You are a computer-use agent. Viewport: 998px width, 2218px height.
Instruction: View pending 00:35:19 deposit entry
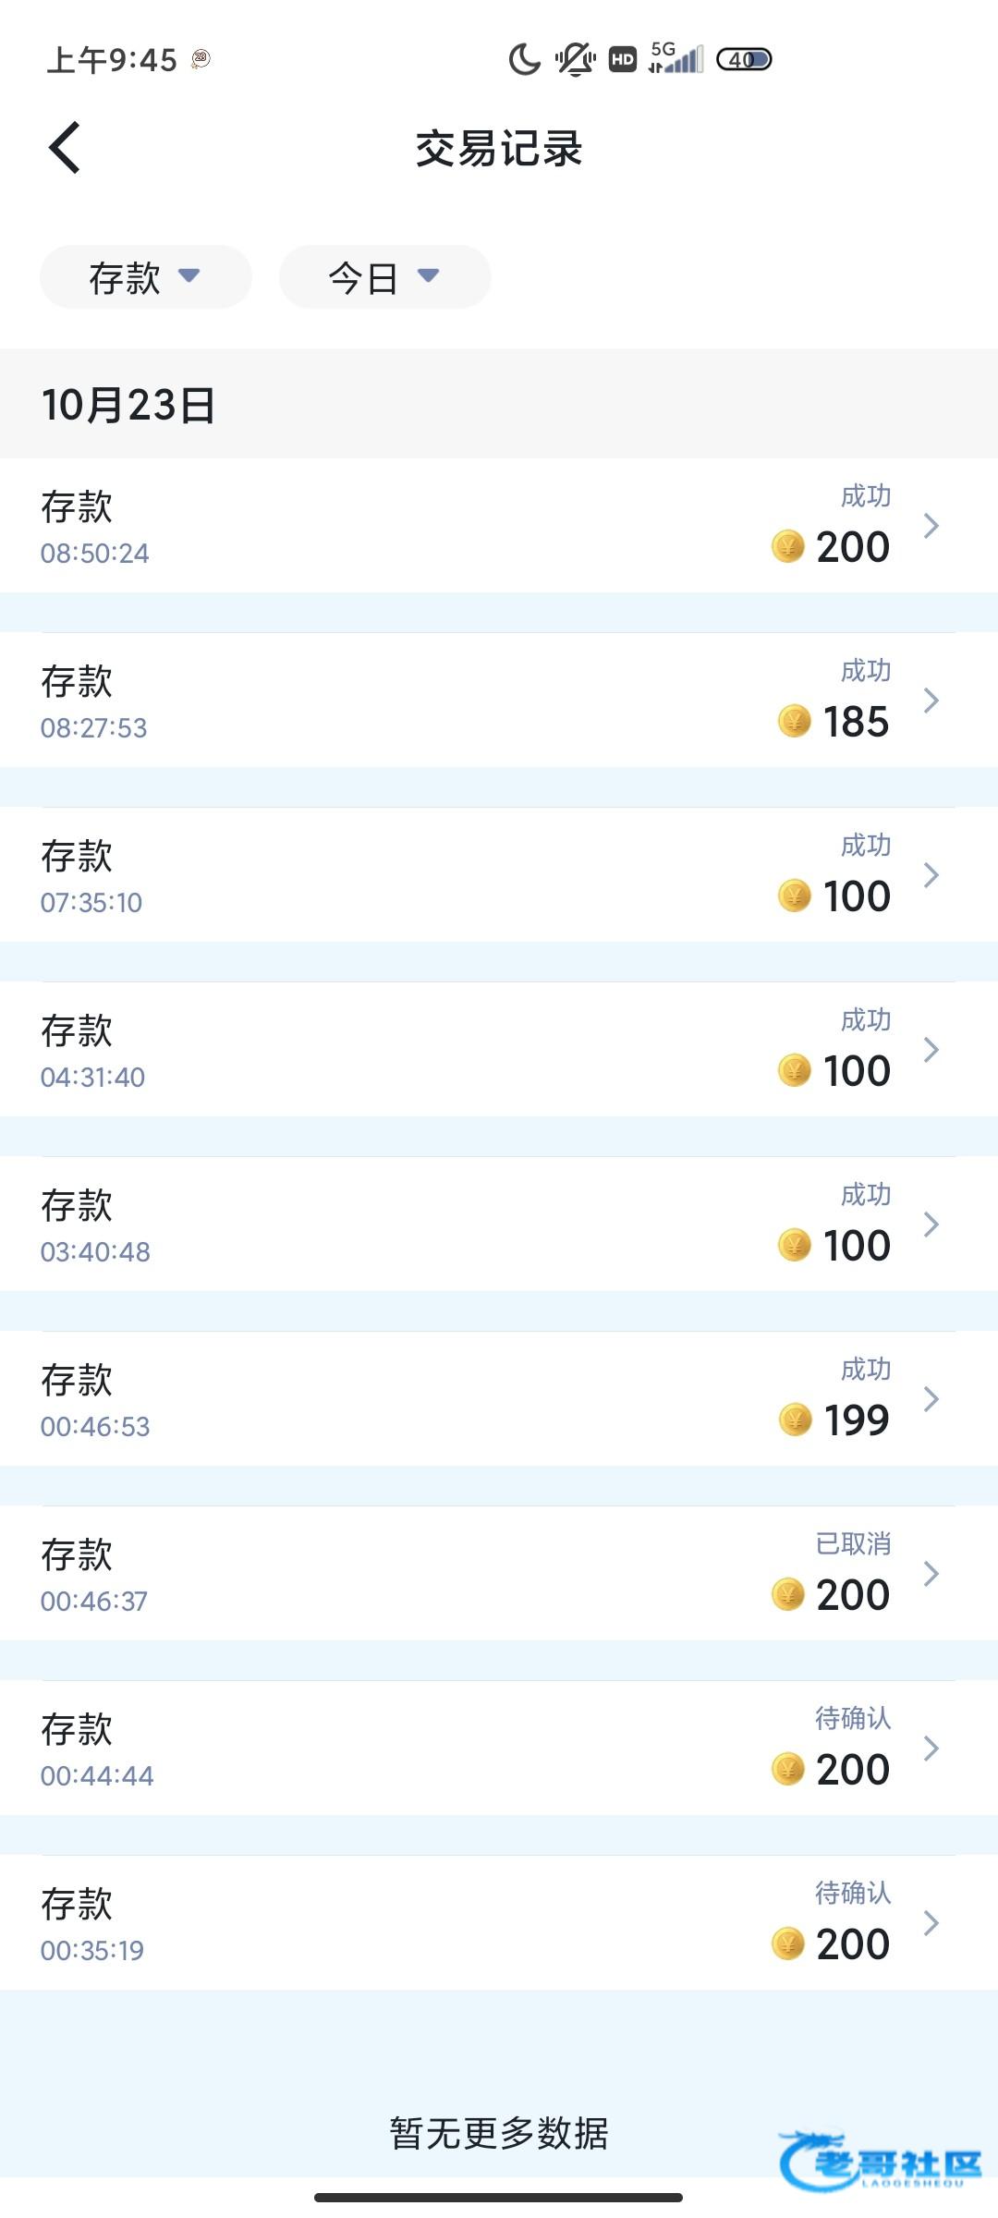coord(499,1923)
